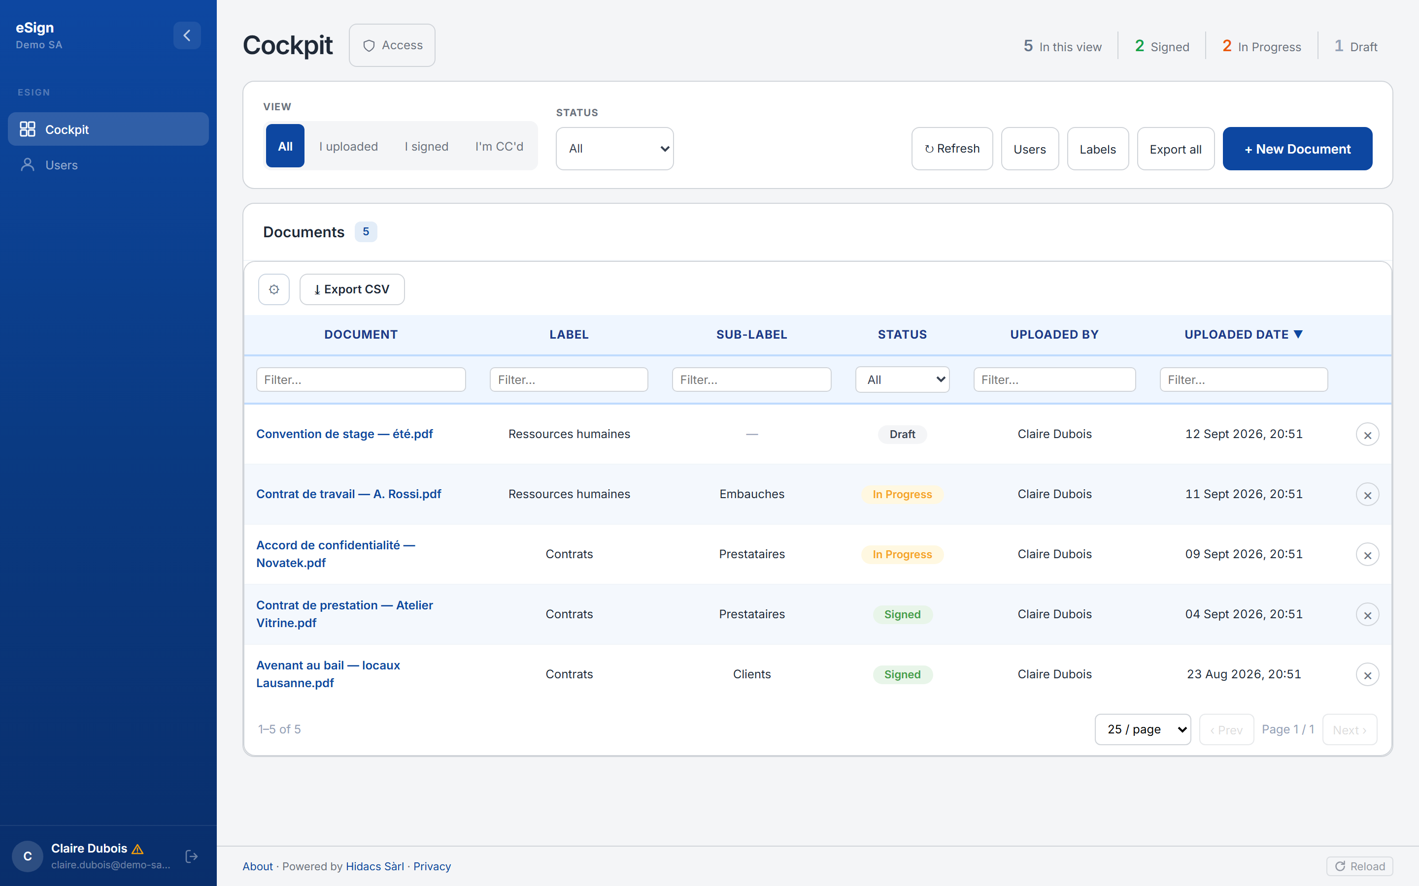Screen dimensions: 1419x886
Task: Sort by the Label column header
Action: click(569, 335)
